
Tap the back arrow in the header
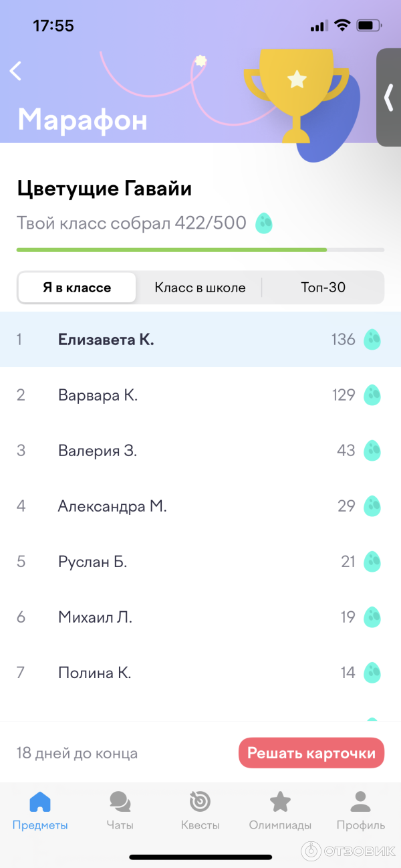[15, 71]
